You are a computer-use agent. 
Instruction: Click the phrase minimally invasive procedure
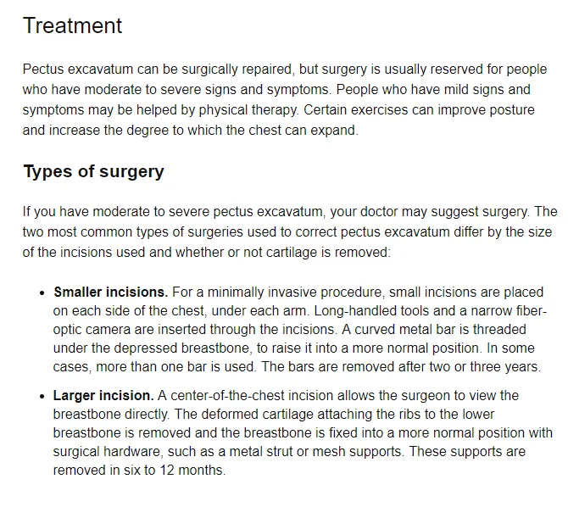click(294, 292)
